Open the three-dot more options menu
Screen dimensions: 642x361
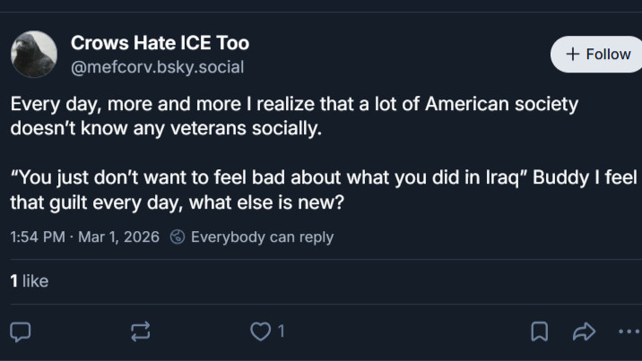pos(629,331)
